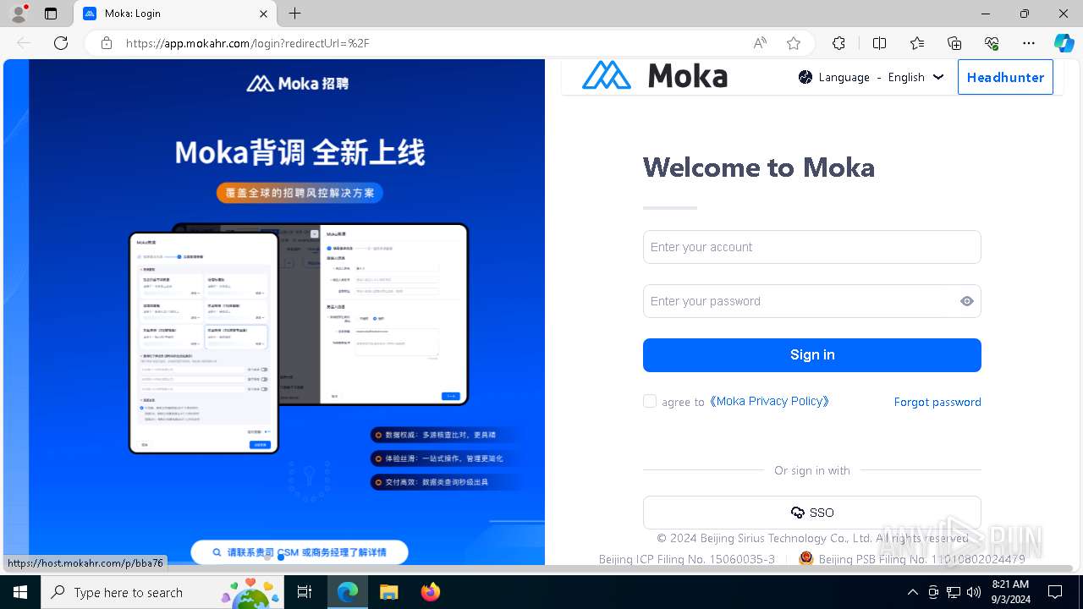Toggle password visibility eye icon
The width and height of the screenshot is (1083, 609).
(x=967, y=301)
